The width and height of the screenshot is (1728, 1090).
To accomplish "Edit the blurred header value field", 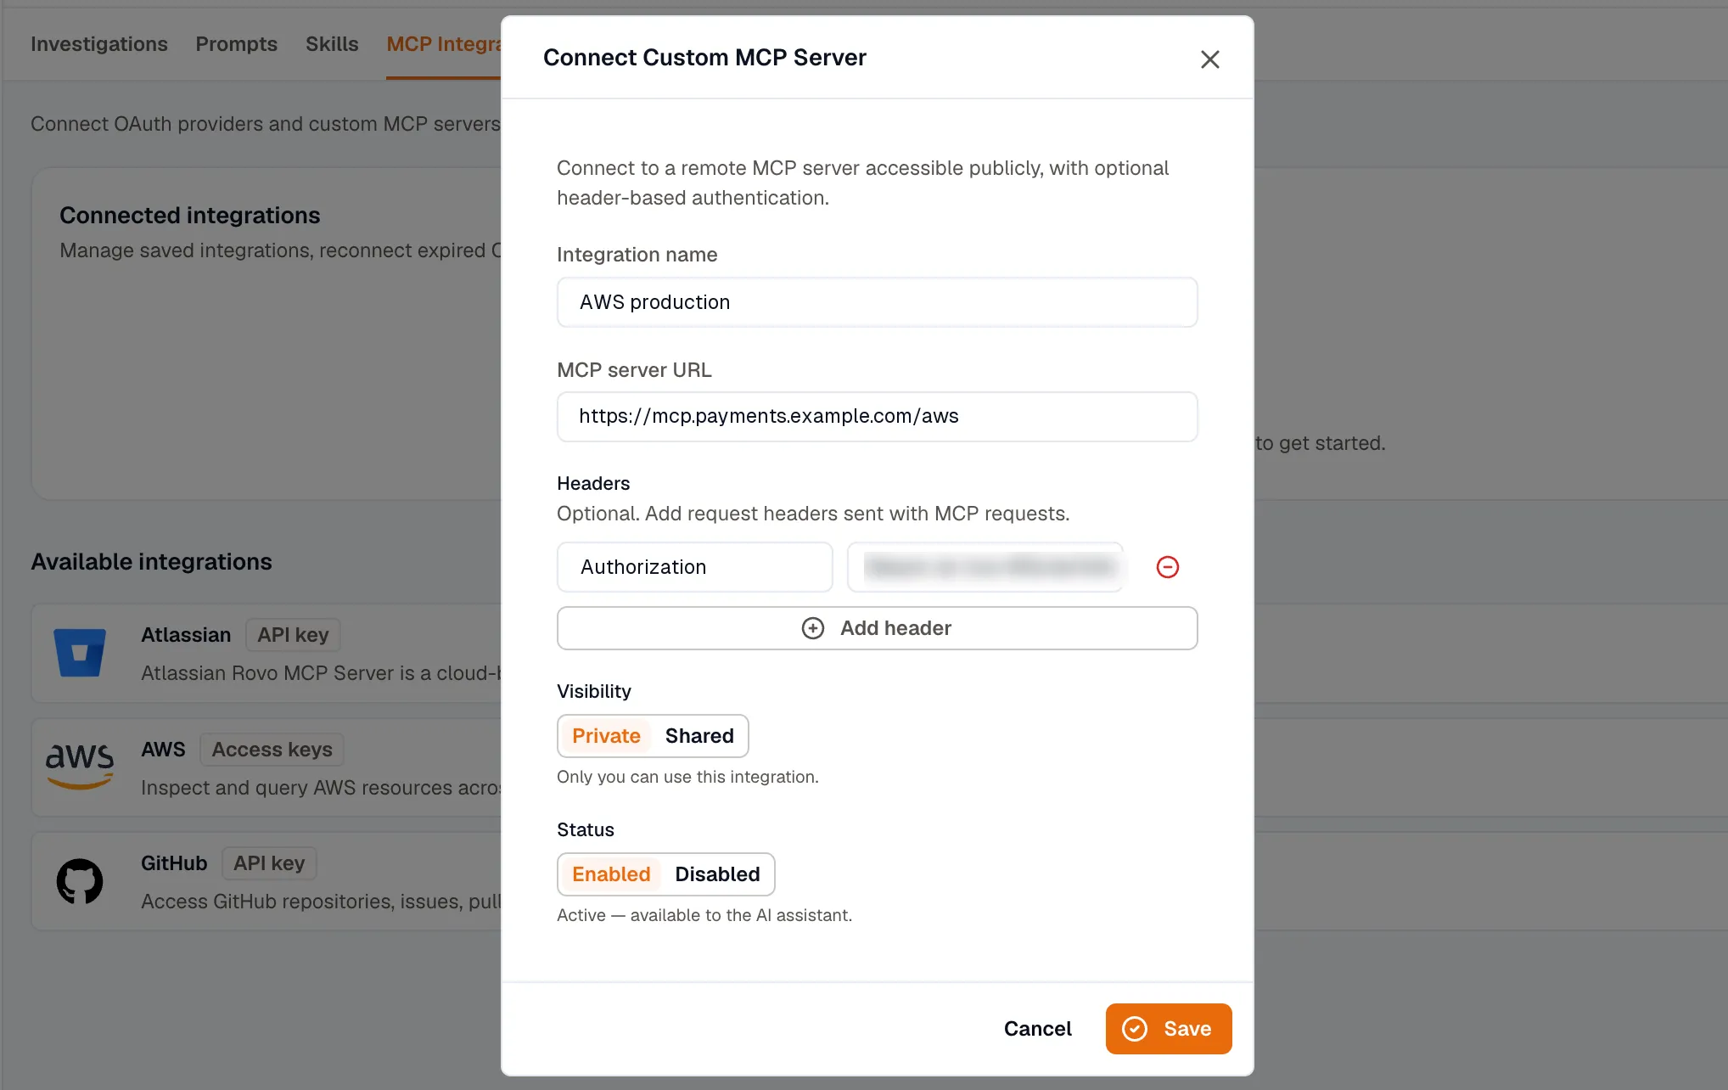I will click(x=985, y=567).
